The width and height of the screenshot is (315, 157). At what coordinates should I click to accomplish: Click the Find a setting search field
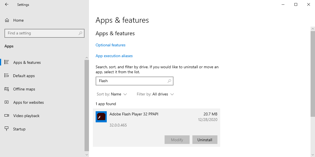click(x=44, y=33)
